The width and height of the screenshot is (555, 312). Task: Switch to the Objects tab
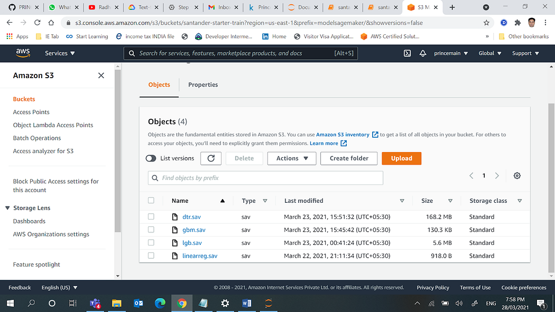(x=159, y=85)
